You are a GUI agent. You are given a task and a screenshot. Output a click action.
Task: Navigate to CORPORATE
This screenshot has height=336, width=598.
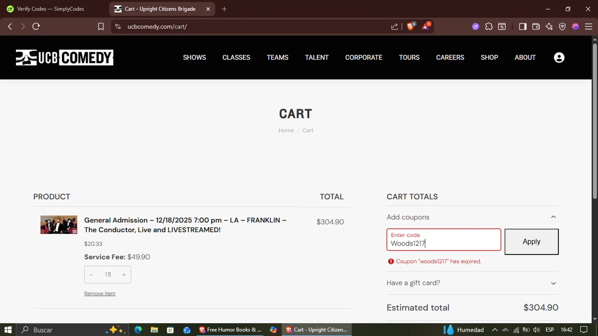click(364, 57)
